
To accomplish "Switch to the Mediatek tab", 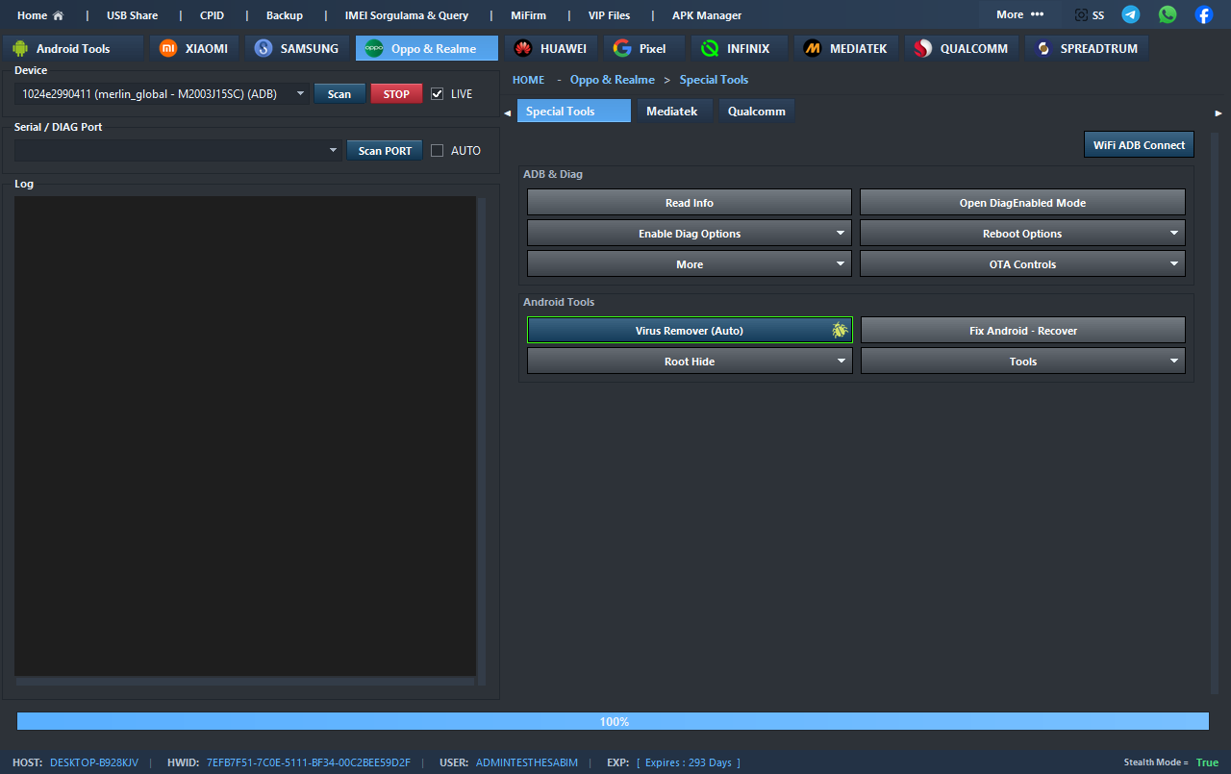I will pos(671,112).
